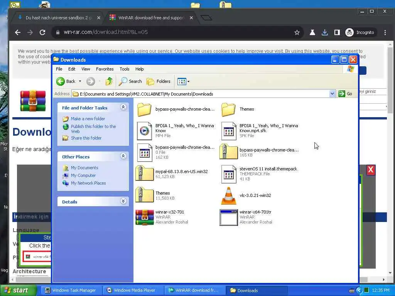The height and width of the screenshot is (296, 395).
Task: Click Share this folder link
Action: coord(86,138)
